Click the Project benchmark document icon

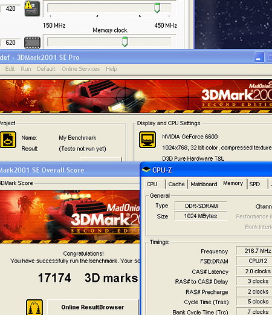coord(8,140)
